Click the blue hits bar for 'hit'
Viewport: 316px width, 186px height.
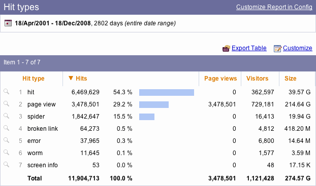167,93
